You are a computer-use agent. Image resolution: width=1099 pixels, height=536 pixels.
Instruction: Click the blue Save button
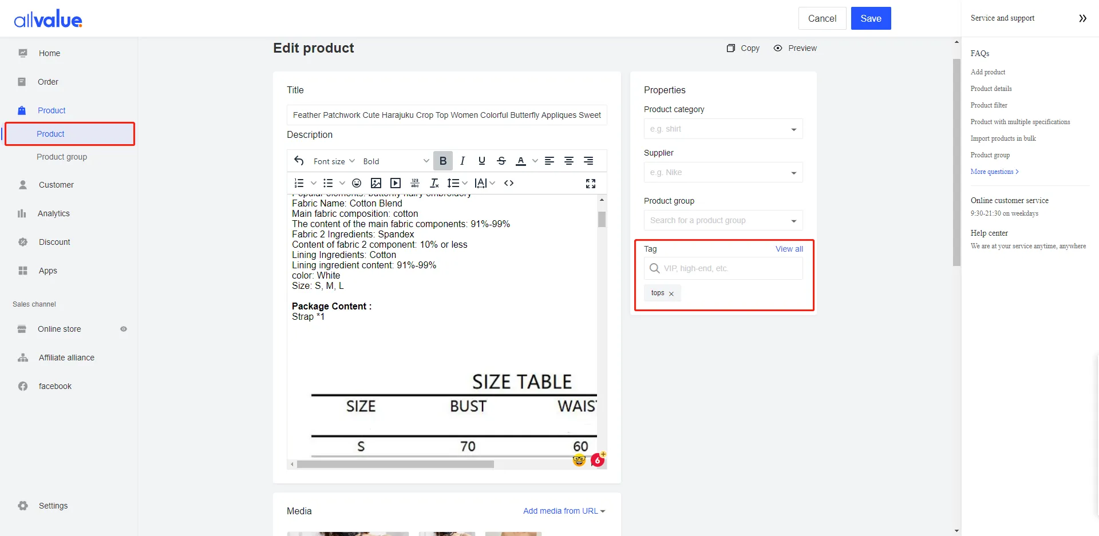point(871,18)
